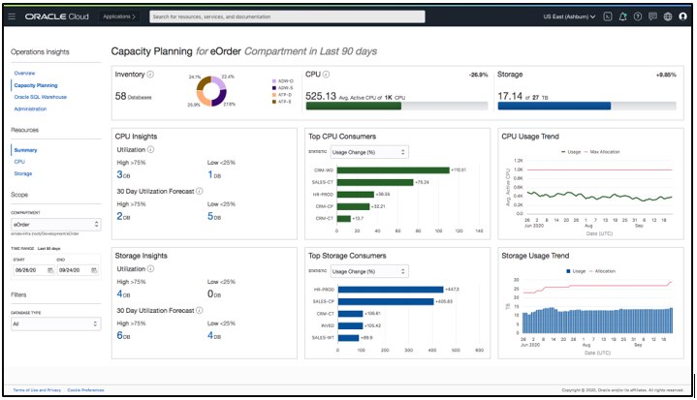Open the end date calendar picker

(x=93, y=271)
